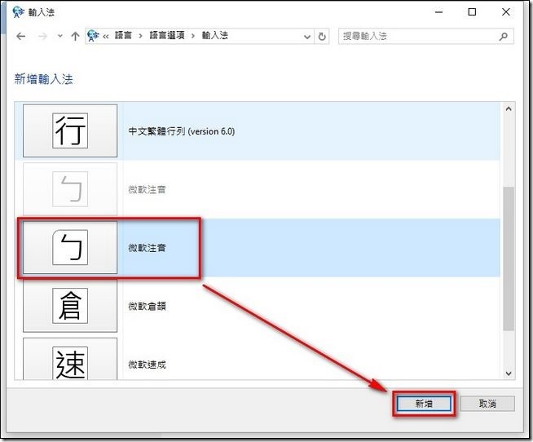Go back with the back arrow

pyautogui.click(x=20, y=36)
